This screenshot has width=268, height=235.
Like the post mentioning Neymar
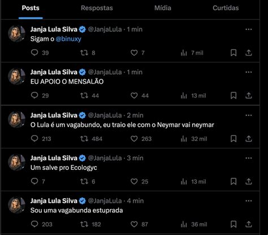[134, 139]
